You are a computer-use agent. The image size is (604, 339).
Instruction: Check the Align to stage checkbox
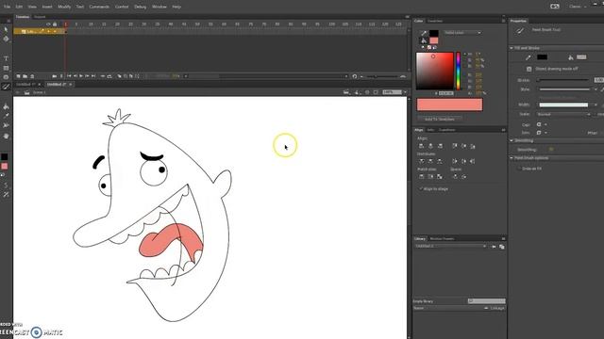pyautogui.click(x=421, y=188)
